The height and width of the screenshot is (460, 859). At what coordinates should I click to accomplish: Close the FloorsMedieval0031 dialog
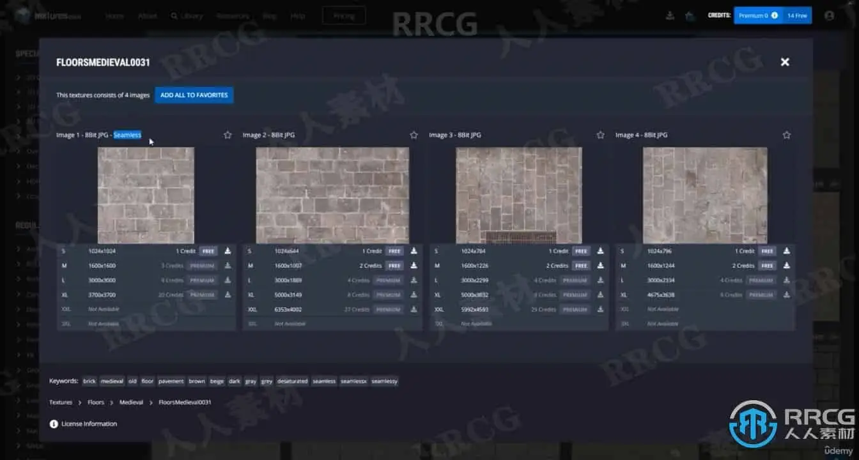click(x=785, y=62)
